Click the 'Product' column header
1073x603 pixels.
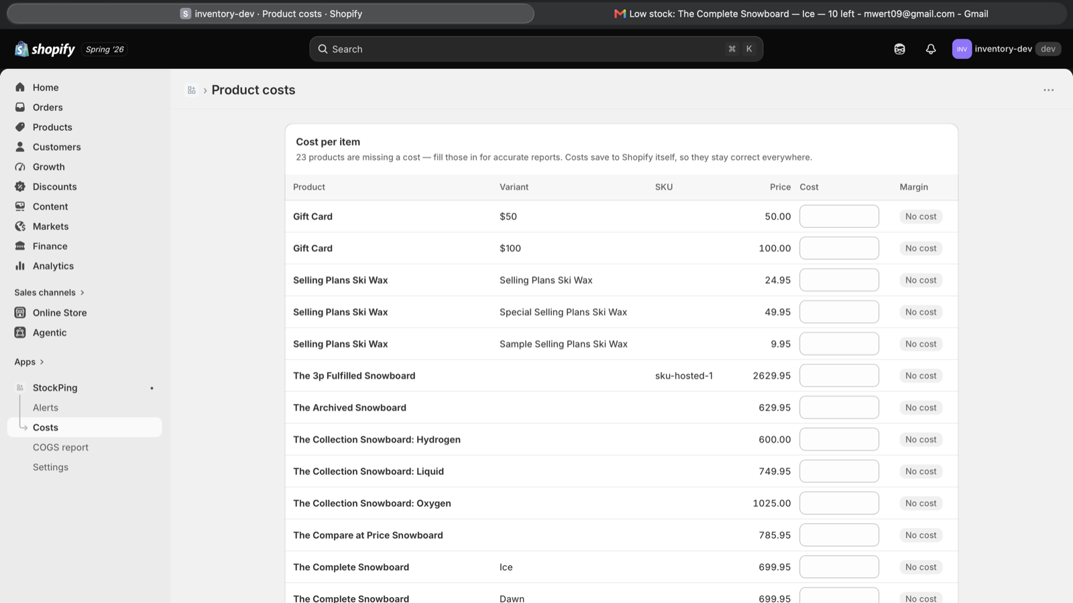click(x=309, y=187)
